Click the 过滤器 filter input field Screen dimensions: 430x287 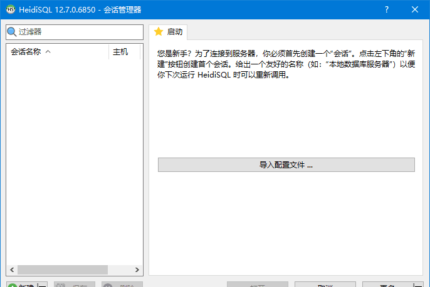(x=75, y=32)
